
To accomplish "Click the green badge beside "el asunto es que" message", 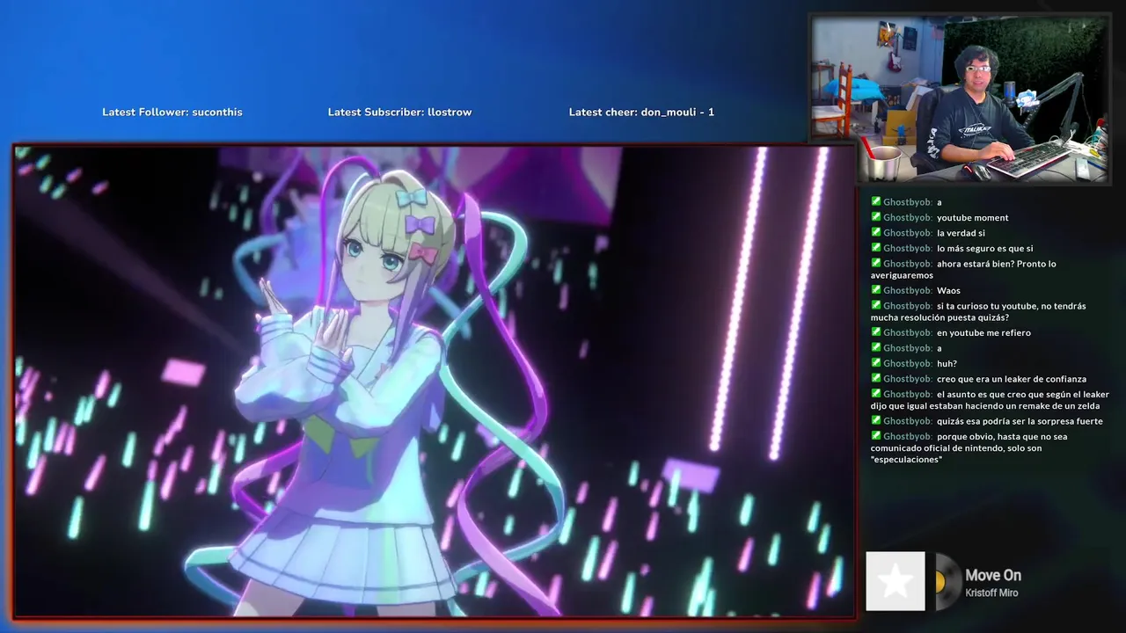I will [876, 394].
